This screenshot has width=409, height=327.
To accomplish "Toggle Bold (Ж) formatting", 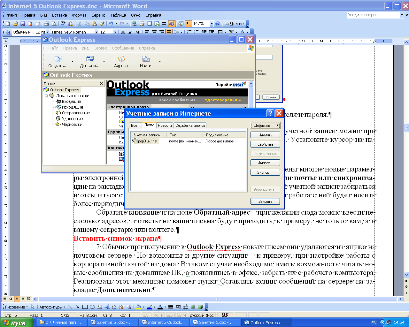I will (x=123, y=32).
